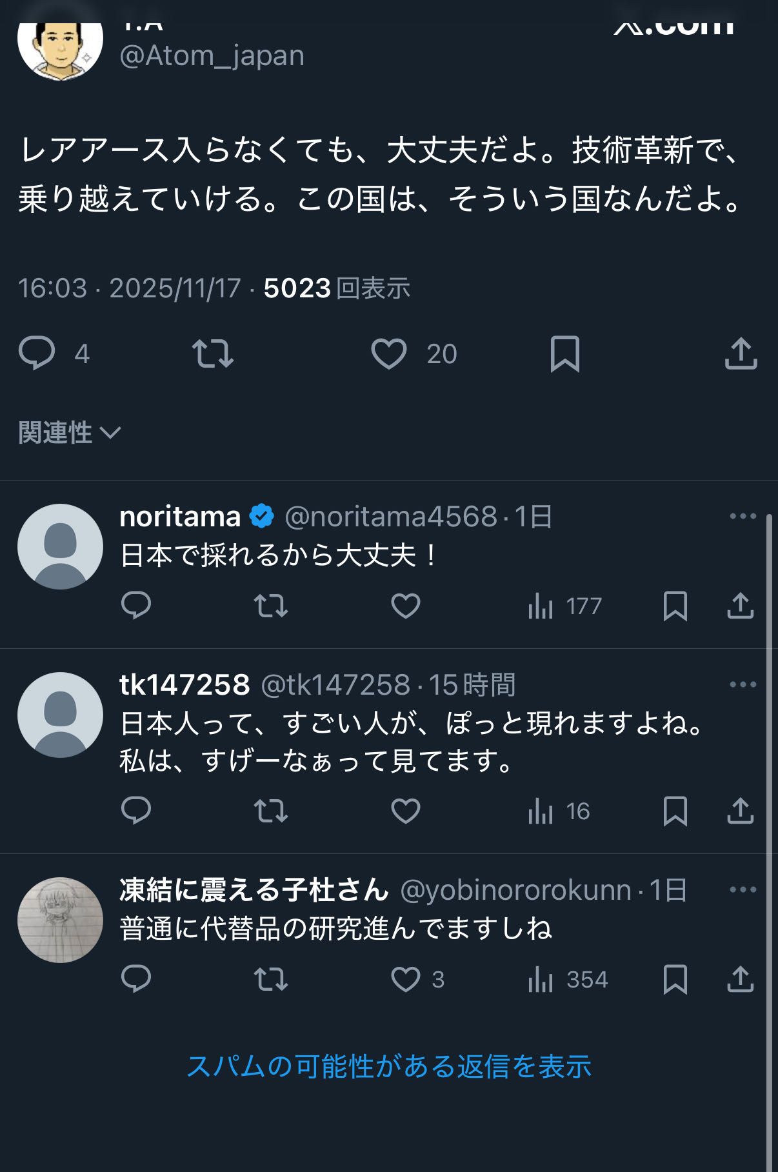This screenshot has width=778, height=1172.
Task: Show spam replies via スパムの可能性がある返信を表示
Action: click(389, 1066)
